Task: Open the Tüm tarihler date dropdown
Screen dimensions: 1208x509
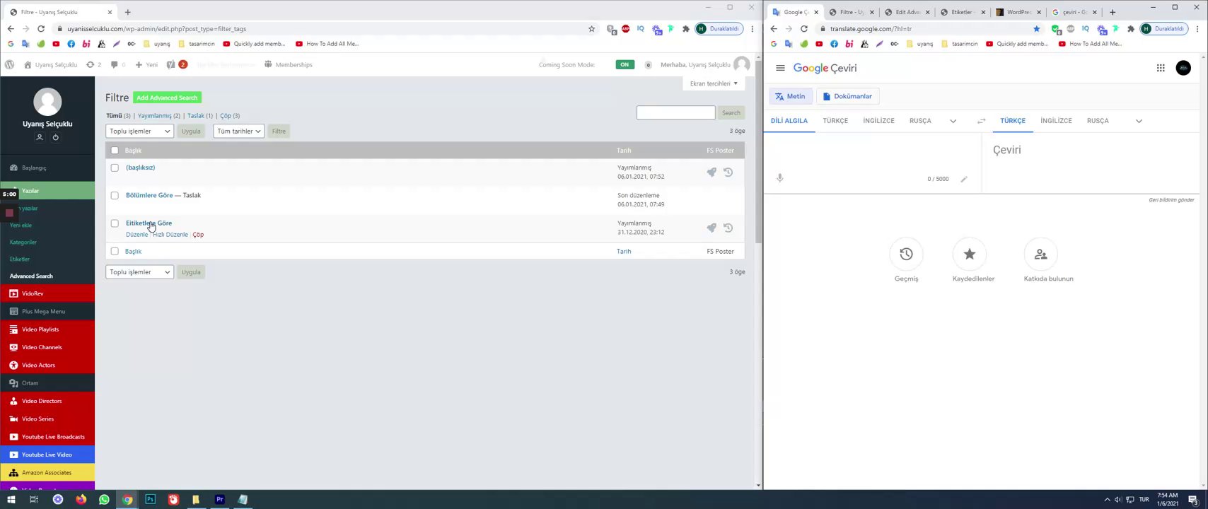Action: (x=238, y=131)
